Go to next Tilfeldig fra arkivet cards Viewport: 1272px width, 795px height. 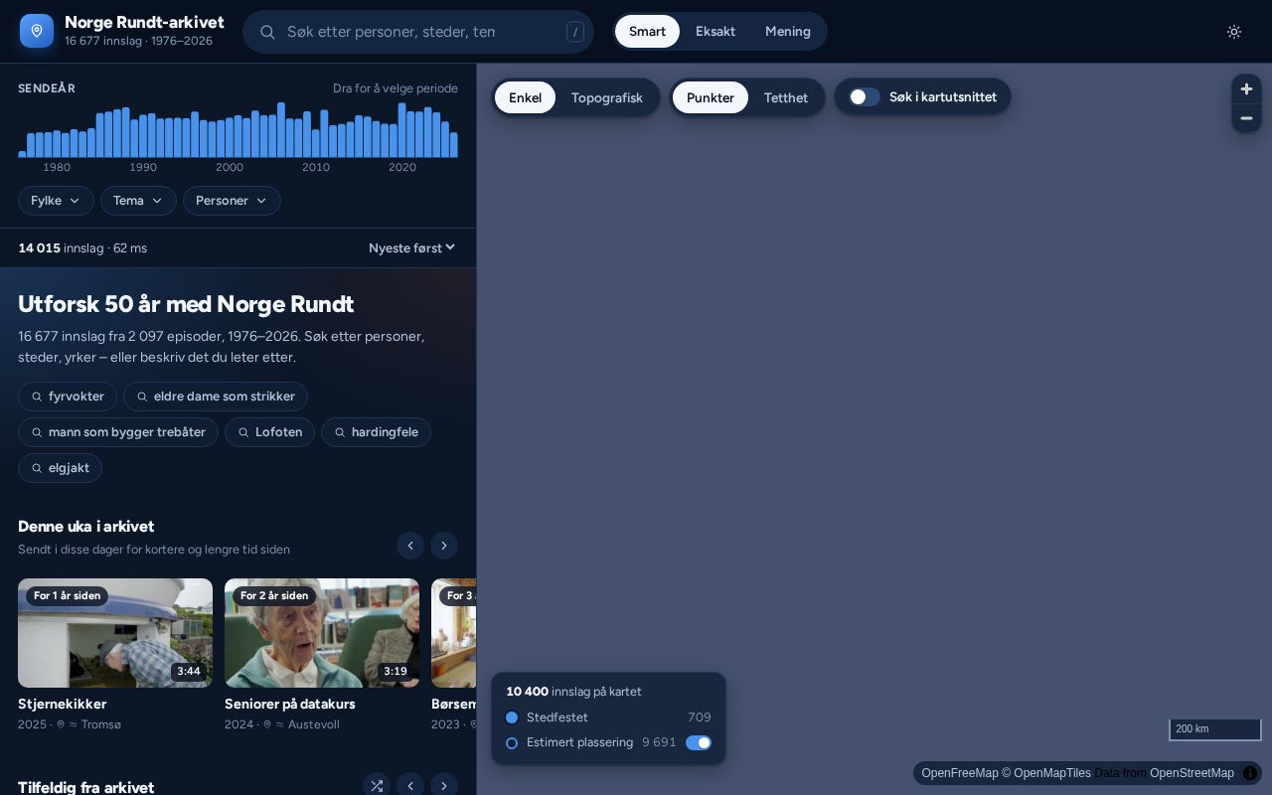tap(444, 786)
